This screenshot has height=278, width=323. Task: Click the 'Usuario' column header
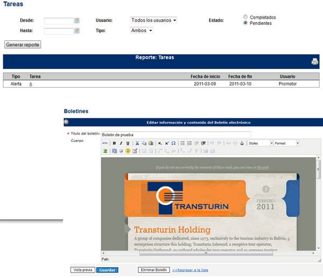click(x=287, y=77)
